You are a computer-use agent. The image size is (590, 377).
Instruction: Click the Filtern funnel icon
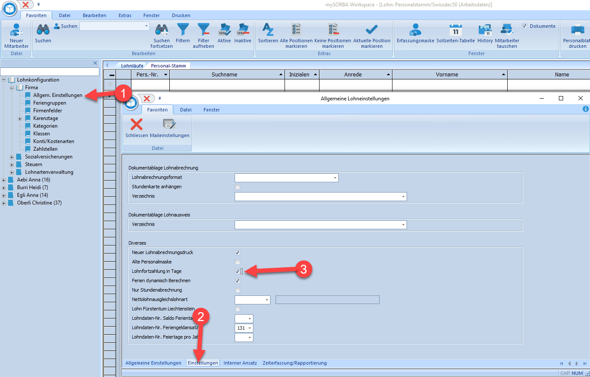click(x=183, y=30)
